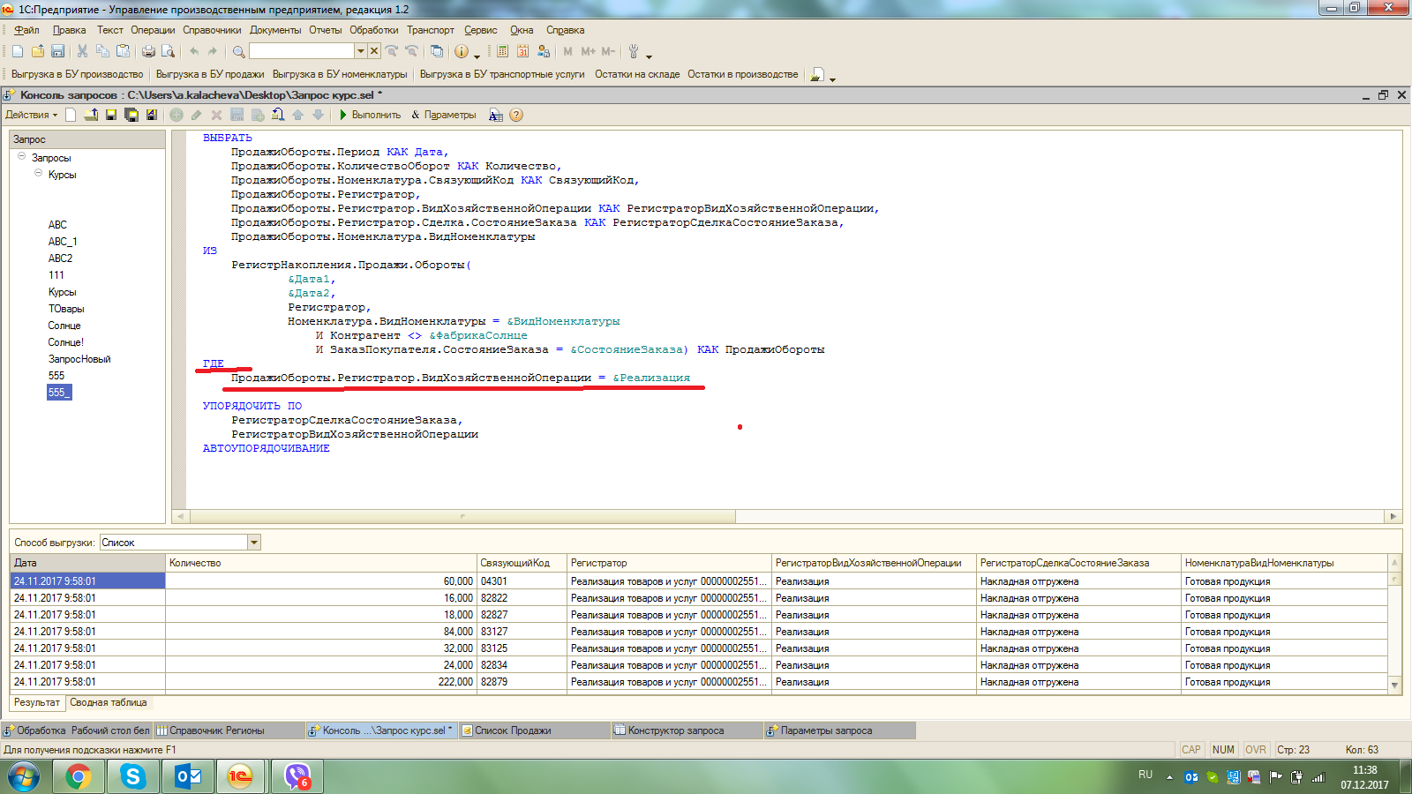Select the ЗапросНовый query in tree
The width and height of the screenshot is (1412, 794).
coord(79,359)
